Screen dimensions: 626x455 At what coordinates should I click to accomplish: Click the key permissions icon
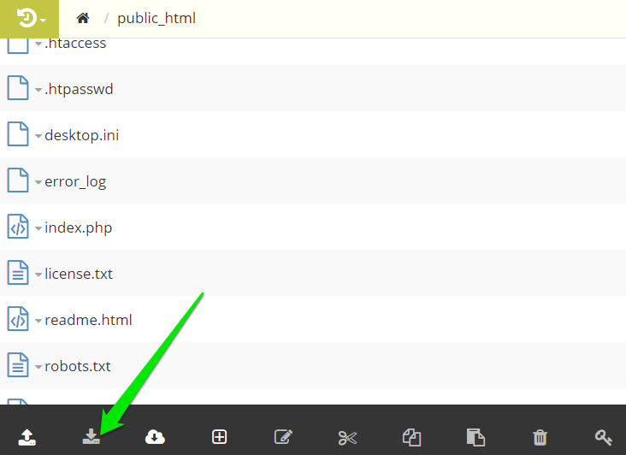[604, 437]
